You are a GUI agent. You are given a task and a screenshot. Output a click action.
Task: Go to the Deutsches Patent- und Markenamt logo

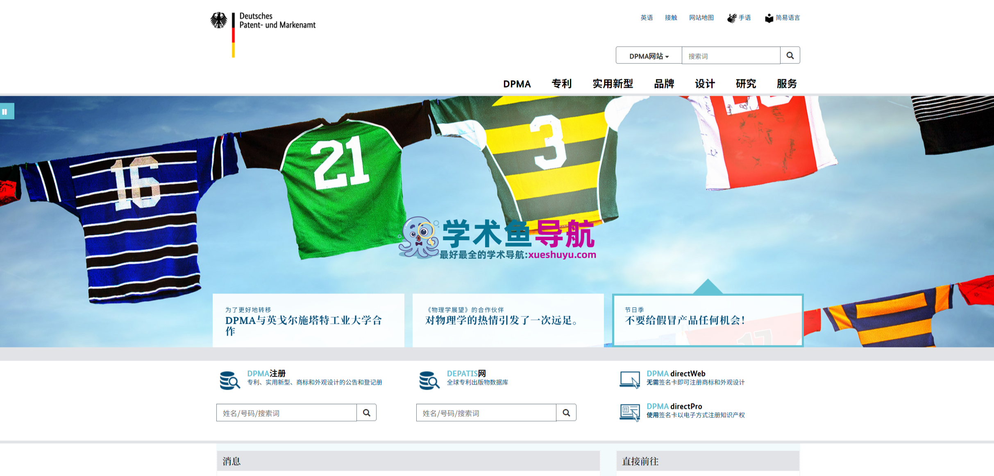coord(263,34)
